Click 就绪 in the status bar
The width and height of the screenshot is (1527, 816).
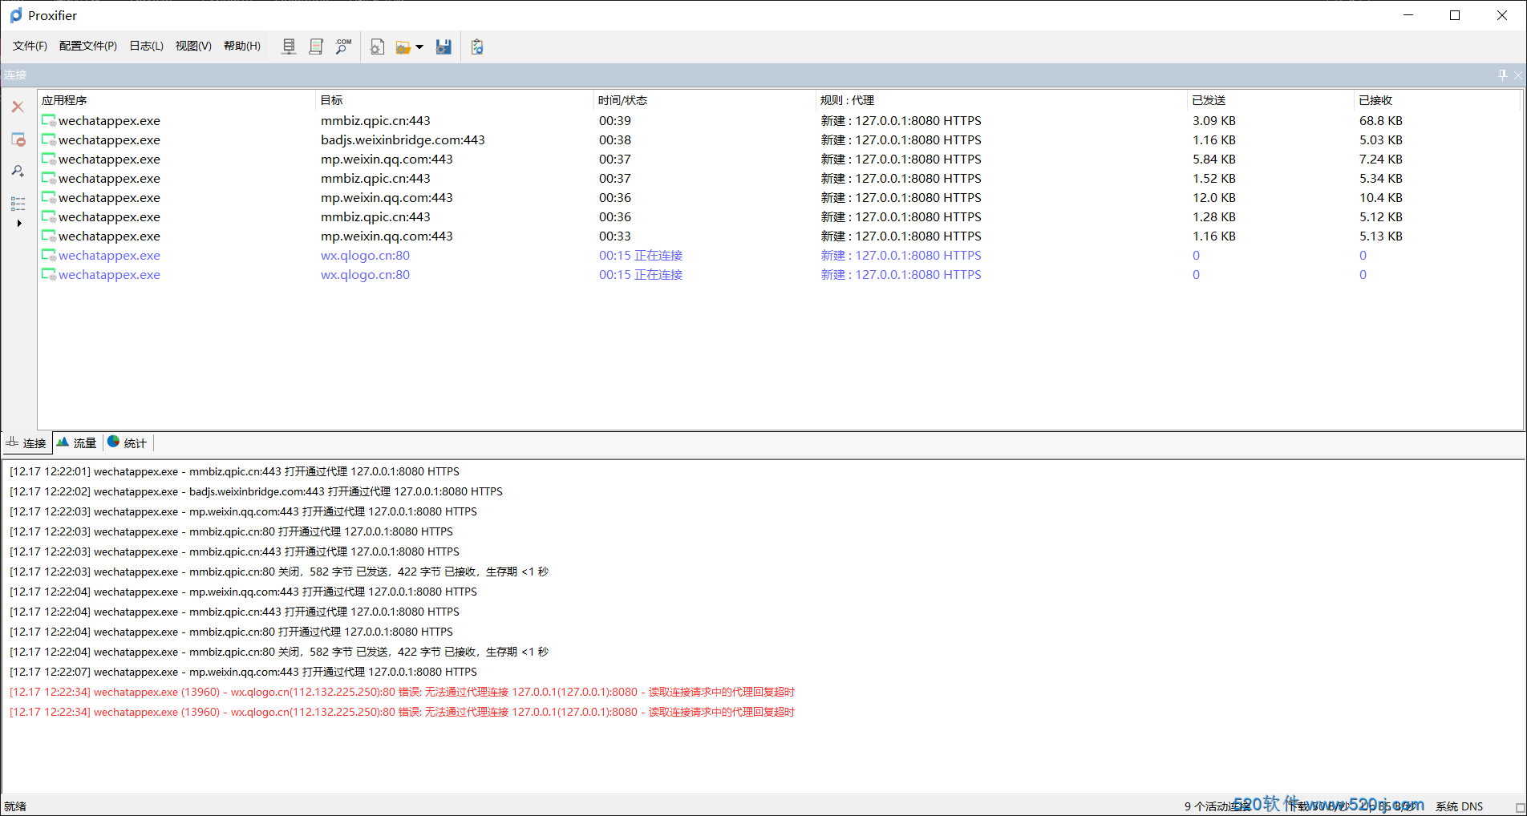click(15, 806)
